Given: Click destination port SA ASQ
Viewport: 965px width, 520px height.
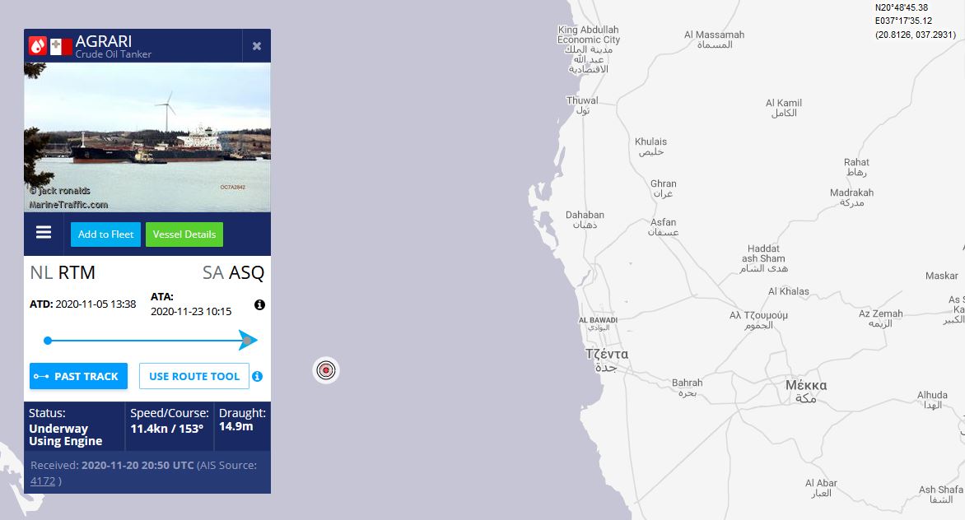Looking at the screenshot, I should [233, 272].
